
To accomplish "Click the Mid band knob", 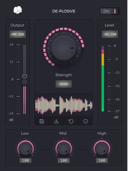I will pos(64,149).
